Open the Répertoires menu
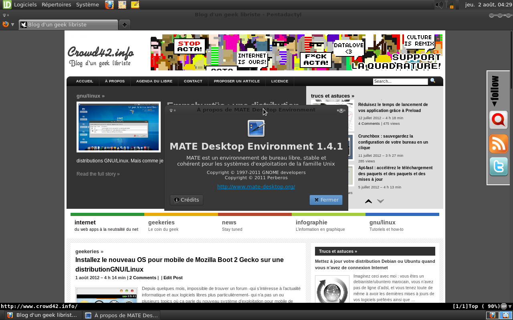 point(57,5)
